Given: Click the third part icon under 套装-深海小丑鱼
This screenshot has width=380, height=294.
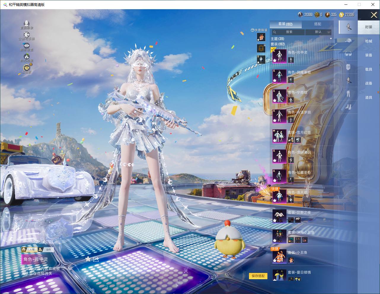Looking at the screenshot, I should point(305,240).
